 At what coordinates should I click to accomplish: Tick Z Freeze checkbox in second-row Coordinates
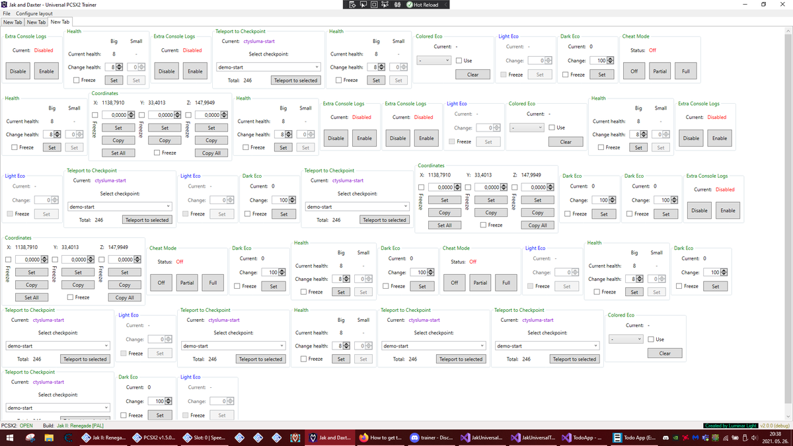tap(188, 115)
